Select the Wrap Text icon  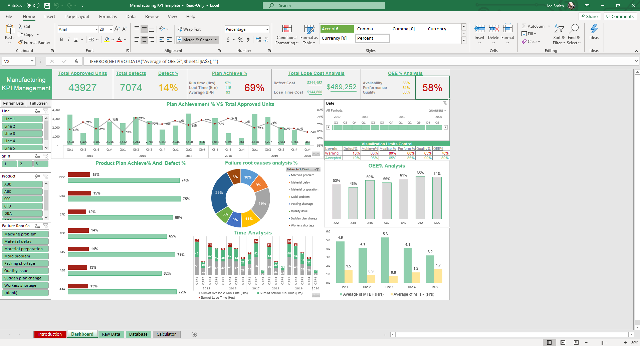(180, 29)
